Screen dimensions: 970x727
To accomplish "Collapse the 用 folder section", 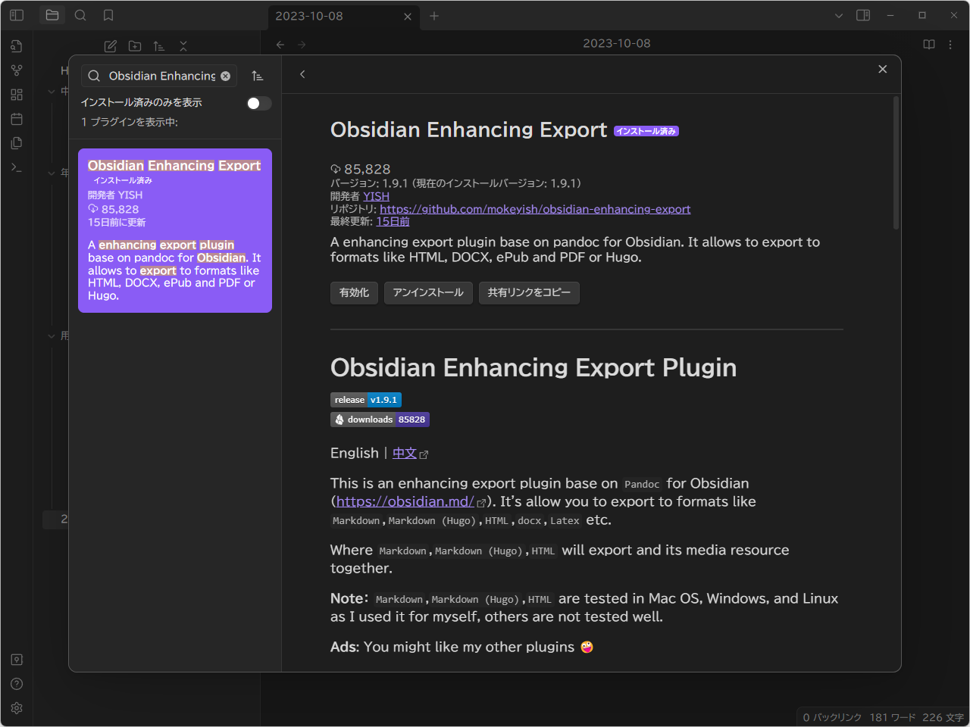I will point(52,335).
